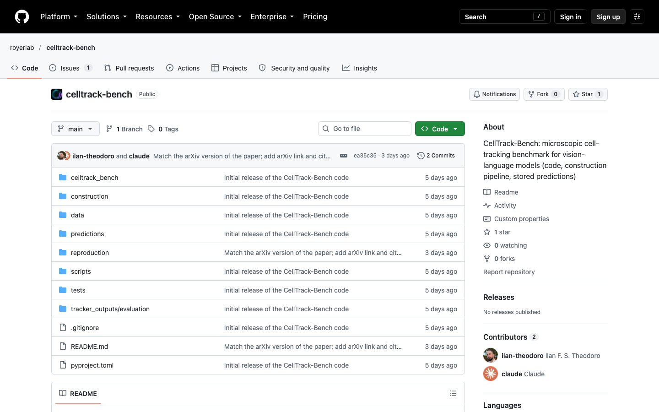Open the tracker_outputs/evaluation folder
The height and width of the screenshot is (412, 659).
[110, 309]
